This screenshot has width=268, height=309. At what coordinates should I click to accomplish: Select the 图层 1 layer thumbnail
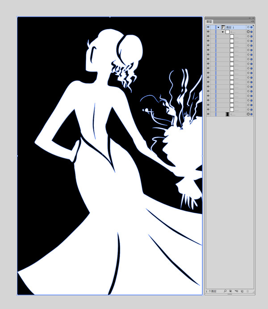223,27
